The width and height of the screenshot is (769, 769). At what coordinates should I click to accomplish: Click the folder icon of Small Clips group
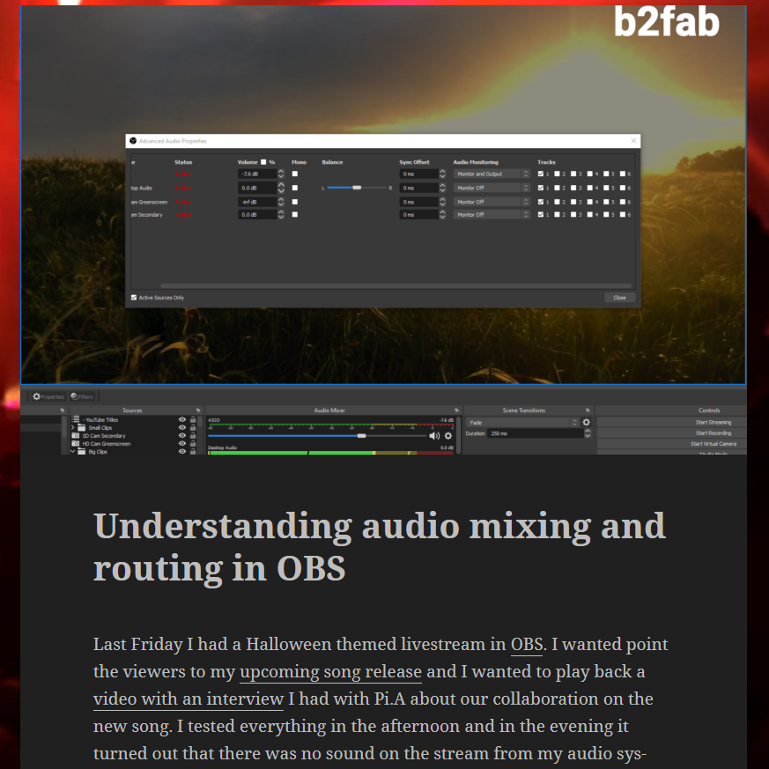[81, 427]
